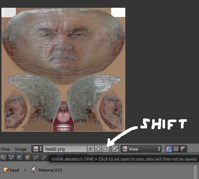The height and width of the screenshot is (179, 199).
Task: Open the Image menu
Action: point(21,149)
